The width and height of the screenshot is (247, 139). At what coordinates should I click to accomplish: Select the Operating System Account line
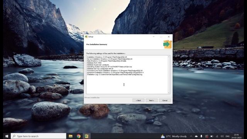click(109, 67)
